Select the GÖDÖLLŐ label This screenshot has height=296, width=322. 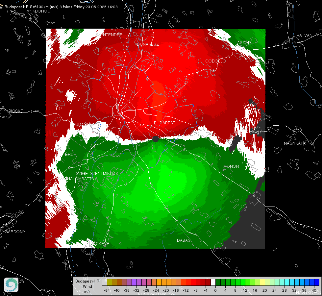pyautogui.click(x=215, y=61)
